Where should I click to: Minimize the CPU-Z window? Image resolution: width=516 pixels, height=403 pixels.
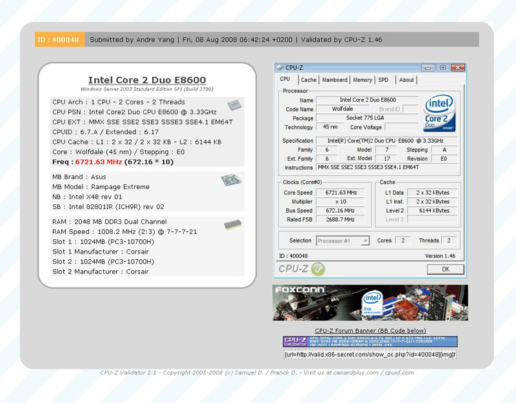point(427,67)
